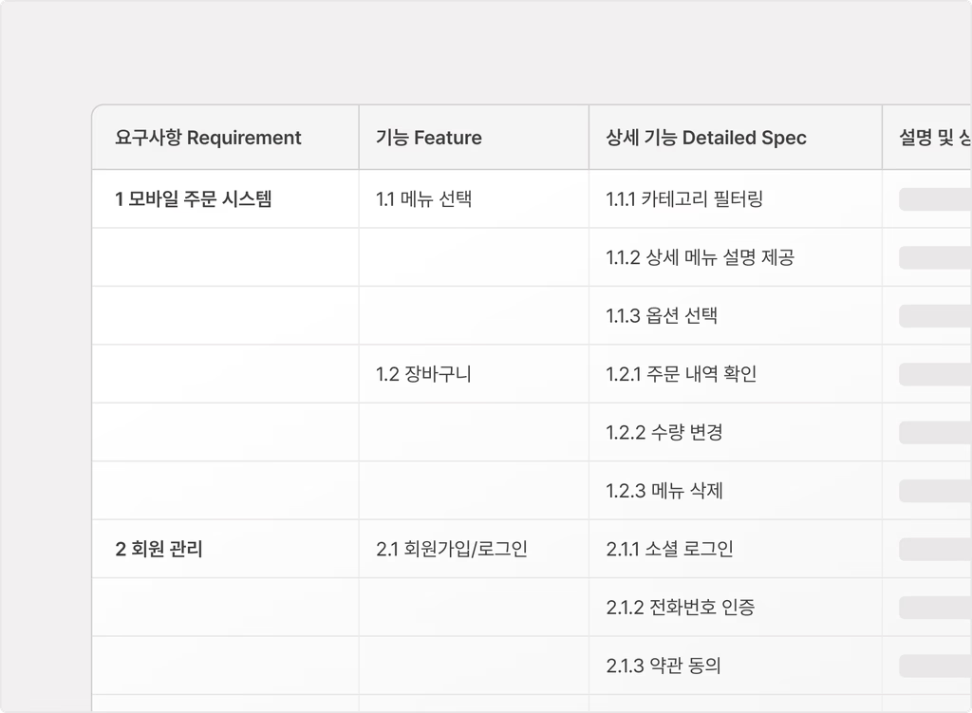The image size is (972, 713).
Task: Click the 2.1.2 전화번호 인증 cell
Action: coord(736,607)
